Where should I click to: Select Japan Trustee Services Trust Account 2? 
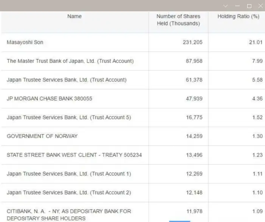tap(132, 193)
